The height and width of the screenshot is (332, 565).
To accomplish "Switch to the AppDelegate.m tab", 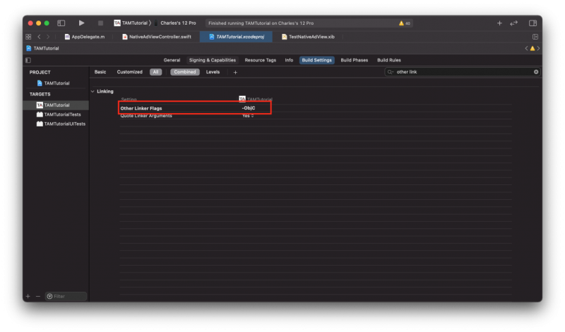I will [x=85, y=37].
